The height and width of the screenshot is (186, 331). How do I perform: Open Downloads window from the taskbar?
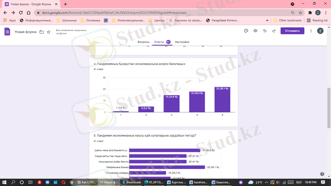coord(132,182)
